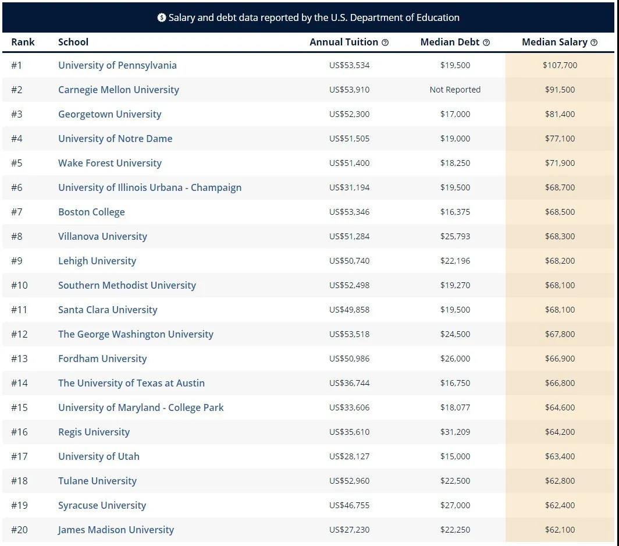The image size is (619, 546).
Task: Select the $25,793 median debt value
Action: tap(455, 237)
